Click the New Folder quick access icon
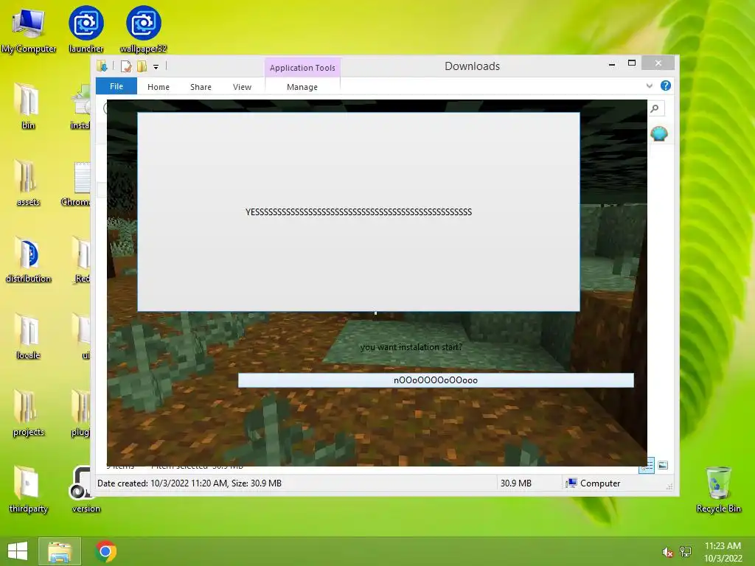Image resolution: width=755 pixels, height=566 pixels. (142, 66)
